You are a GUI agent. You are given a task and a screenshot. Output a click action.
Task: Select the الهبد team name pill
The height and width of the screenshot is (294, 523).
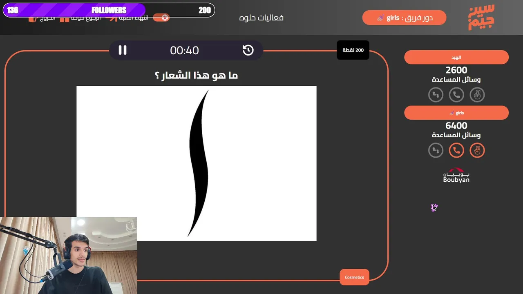456,58
